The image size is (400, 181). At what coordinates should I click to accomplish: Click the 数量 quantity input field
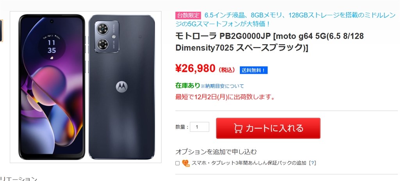200,127
